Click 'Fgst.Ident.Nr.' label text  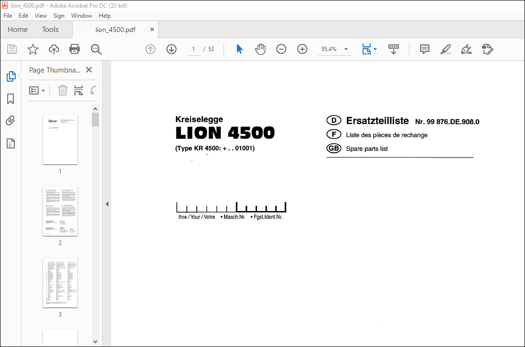(267, 217)
